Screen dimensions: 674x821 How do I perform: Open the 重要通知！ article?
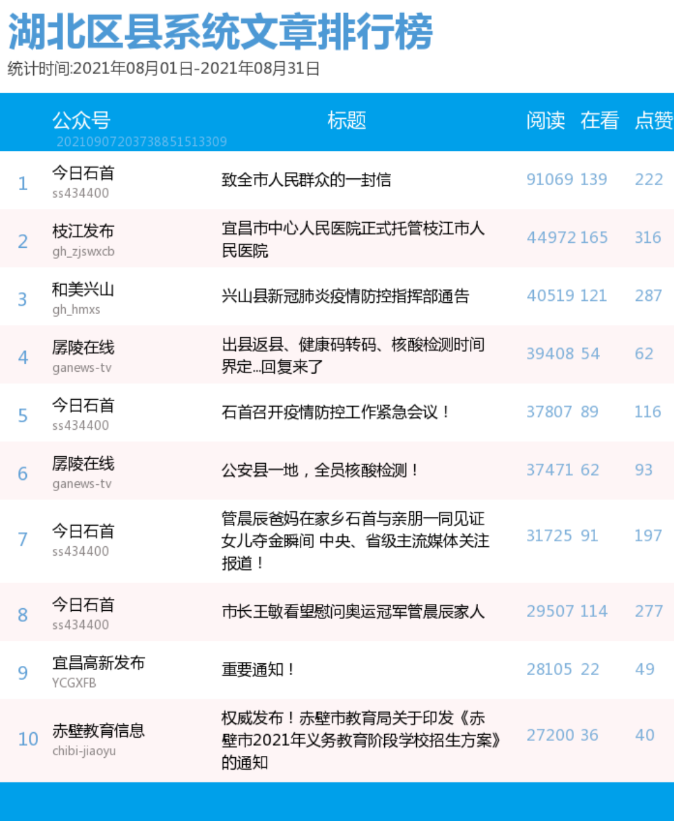258,670
